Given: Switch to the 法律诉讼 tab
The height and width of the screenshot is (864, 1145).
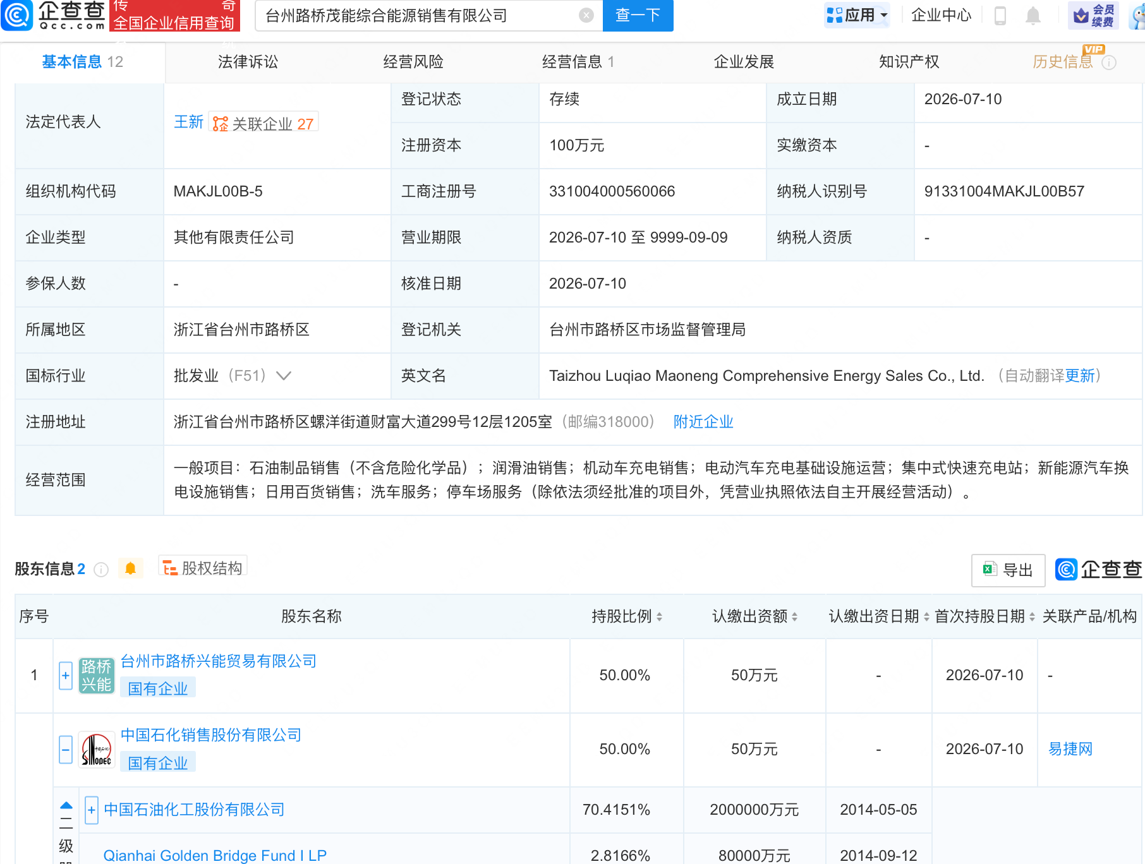Looking at the screenshot, I should [x=248, y=62].
